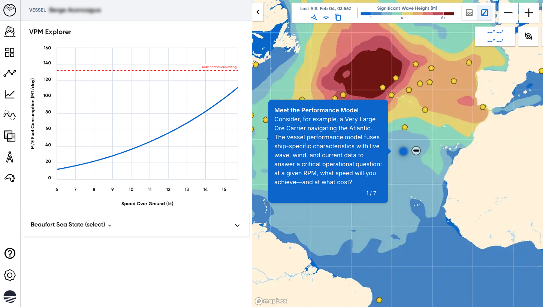Click the "max continuous rating" chart label
Image resolution: width=543 pixels, height=307 pixels.
[x=219, y=67]
